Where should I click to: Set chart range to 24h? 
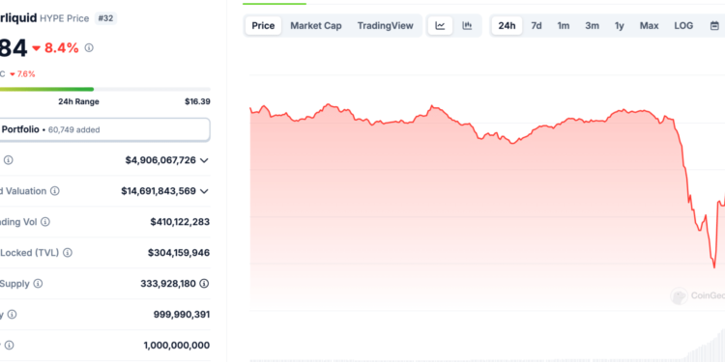(x=507, y=26)
